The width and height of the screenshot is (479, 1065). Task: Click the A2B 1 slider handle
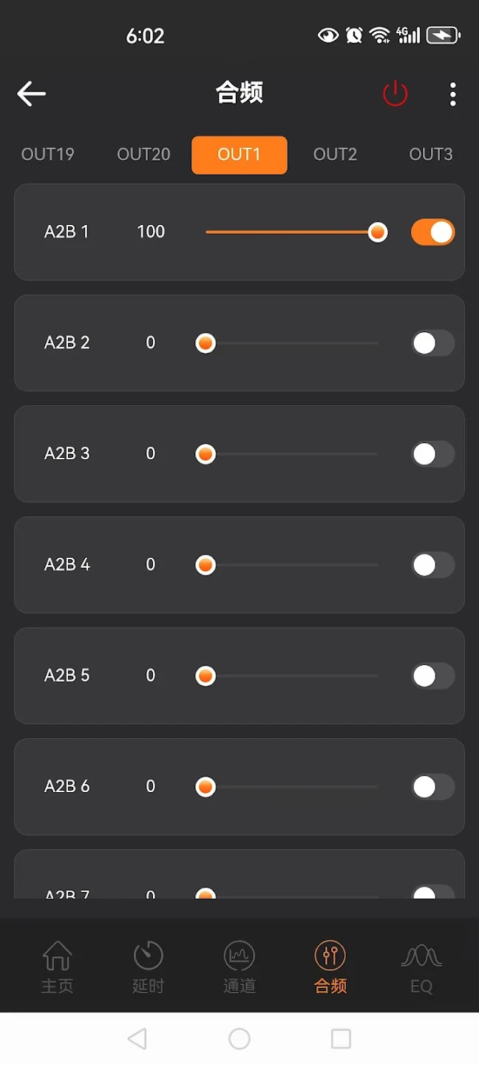(378, 232)
